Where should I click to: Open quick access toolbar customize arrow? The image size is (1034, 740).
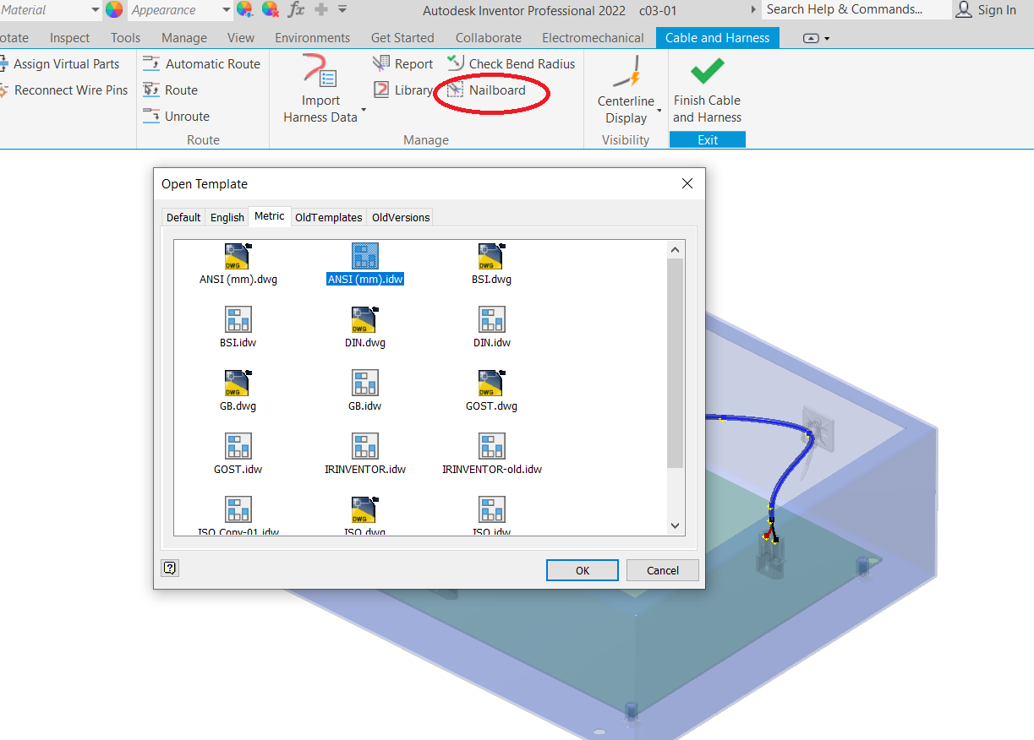[342, 9]
